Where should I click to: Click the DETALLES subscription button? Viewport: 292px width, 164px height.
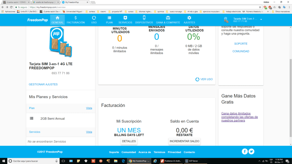pyautogui.click(x=129, y=141)
